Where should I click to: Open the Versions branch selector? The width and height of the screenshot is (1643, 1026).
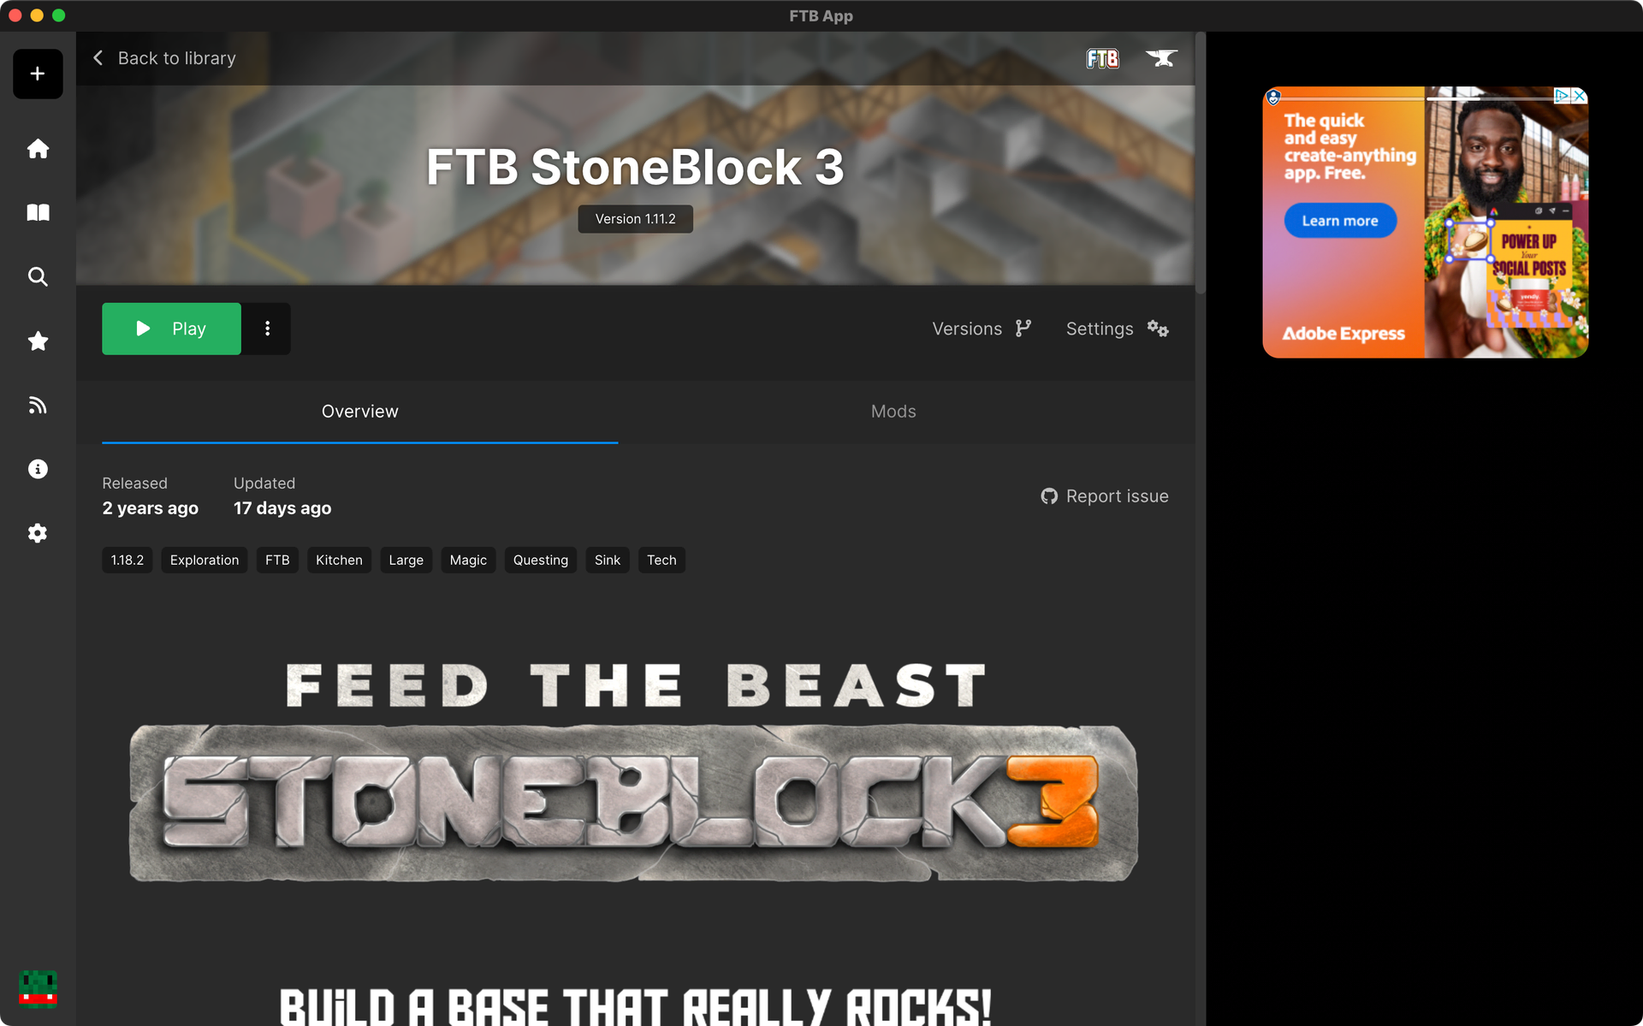click(x=982, y=329)
